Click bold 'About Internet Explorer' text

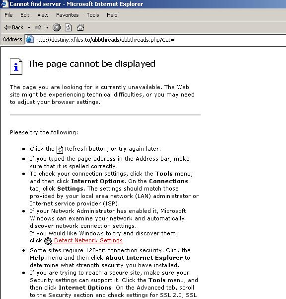[144, 258]
